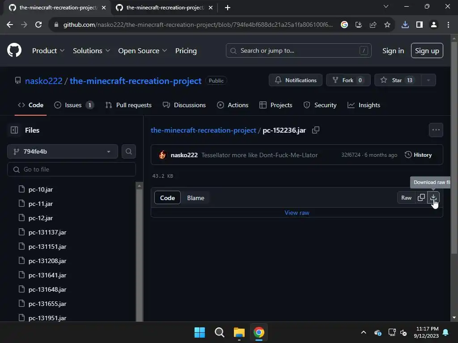Open the Actions tab
Screen dimensions: 458x343
[233, 105]
